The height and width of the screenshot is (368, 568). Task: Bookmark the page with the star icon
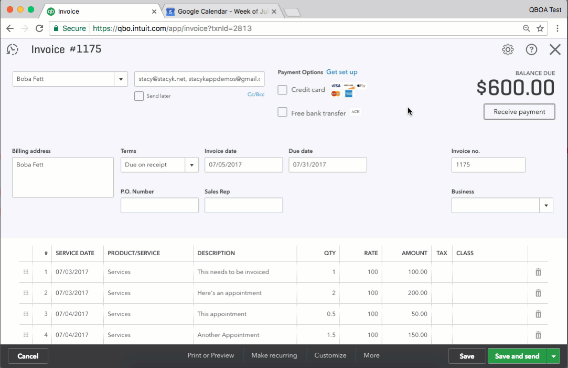540,28
